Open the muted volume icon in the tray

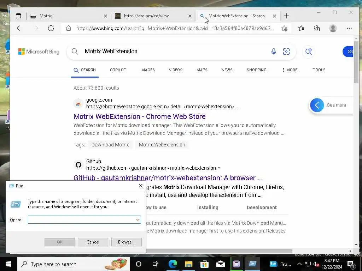(316, 264)
